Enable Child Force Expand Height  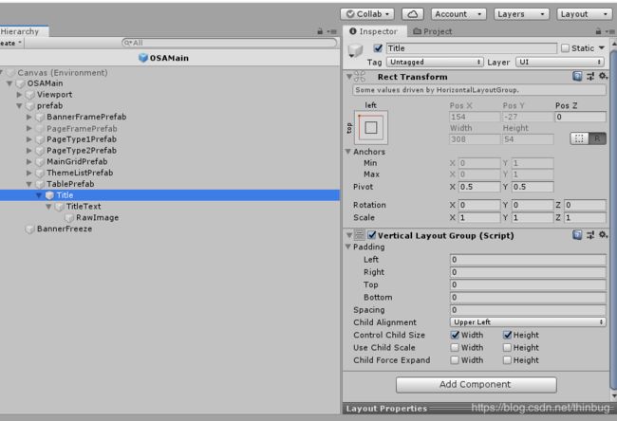click(x=507, y=359)
